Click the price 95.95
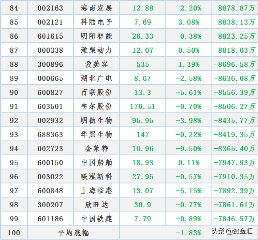Image resolution: width=258 pixels, height=240 pixels. coord(143,121)
